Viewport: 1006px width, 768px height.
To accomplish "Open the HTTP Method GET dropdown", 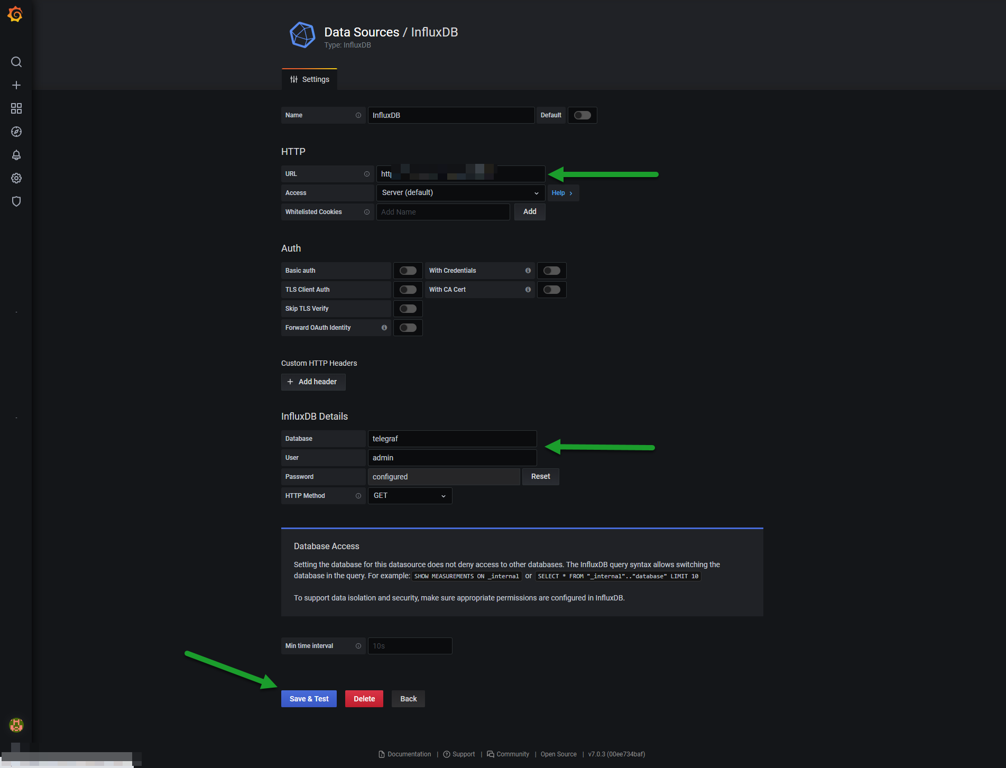I will tap(410, 496).
